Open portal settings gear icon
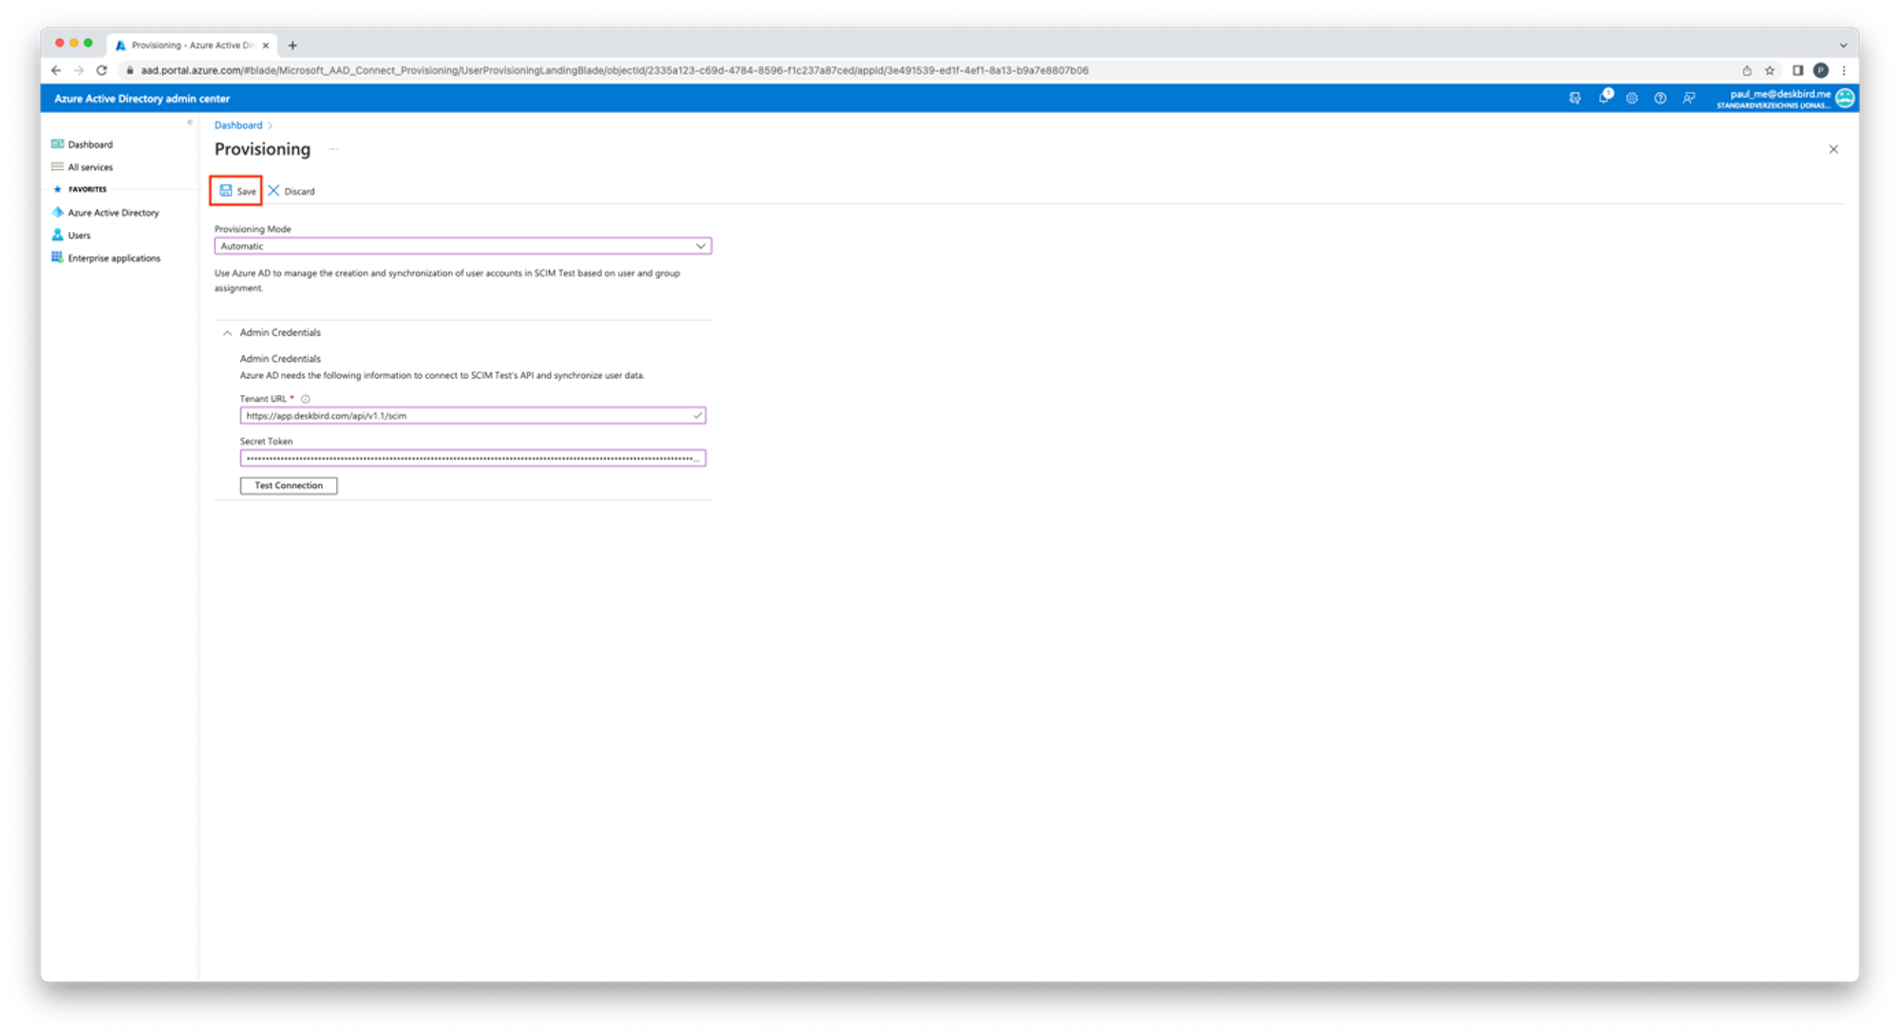1899x1034 pixels. 1632,98
